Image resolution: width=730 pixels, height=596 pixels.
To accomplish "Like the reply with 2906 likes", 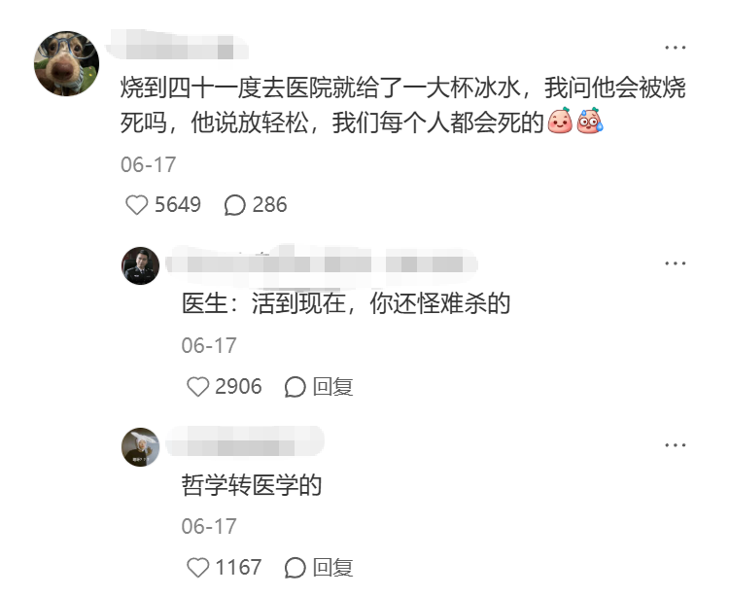I will [x=197, y=386].
